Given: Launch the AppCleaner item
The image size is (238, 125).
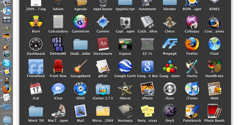Looking at the screenshot, I should click(103, 3).
